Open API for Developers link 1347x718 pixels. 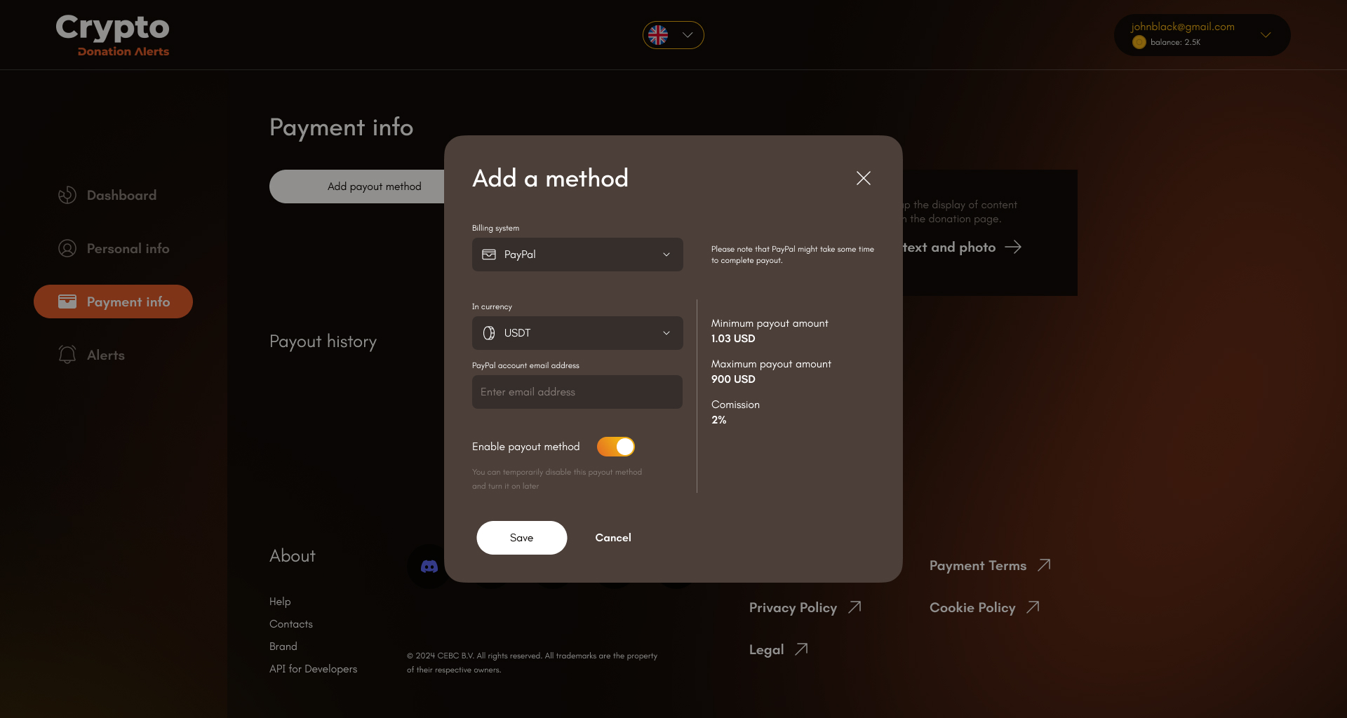tap(313, 669)
